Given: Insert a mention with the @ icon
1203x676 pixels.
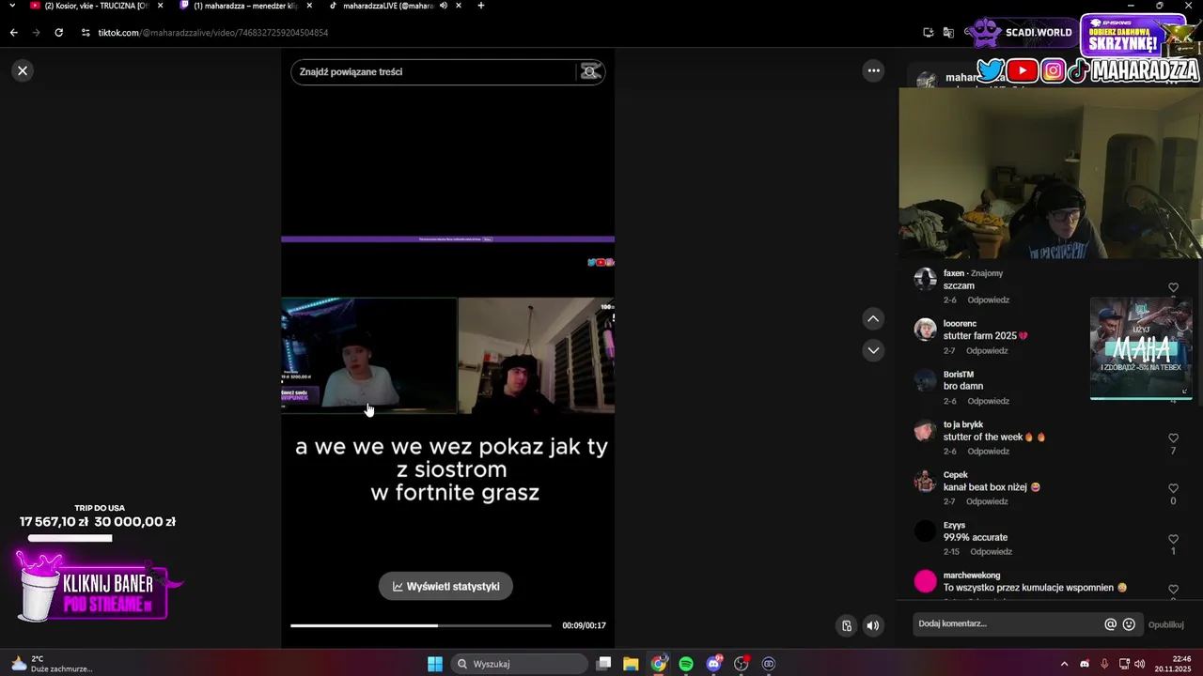Looking at the screenshot, I should coord(1110,624).
